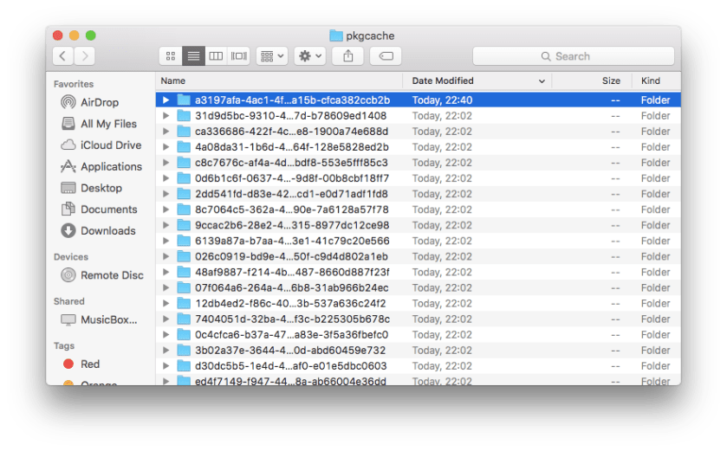Click the folder icon of 9ccac2b6-28e2 row

184,225
